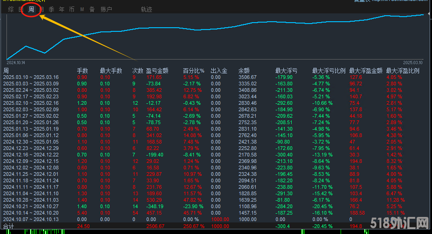432x234 pixels.
Task: Open the M tab
Action: pyautogui.click(x=82, y=9)
